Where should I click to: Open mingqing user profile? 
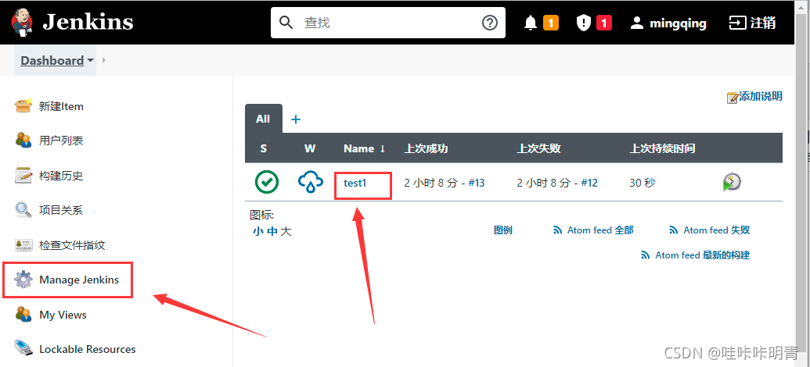point(678,23)
